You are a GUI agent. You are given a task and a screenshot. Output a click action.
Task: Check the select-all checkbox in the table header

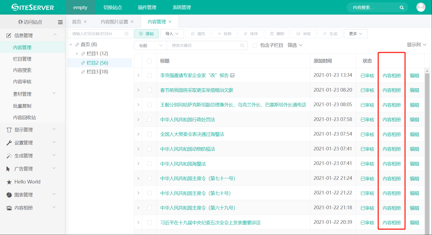pyautogui.click(x=149, y=61)
